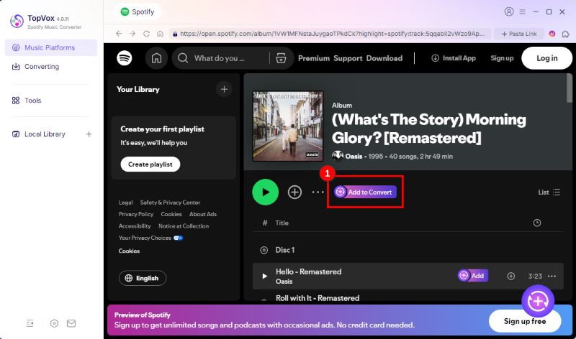The height and width of the screenshot is (339, 576).
Task: Open the Privacy Policy link
Action: (x=136, y=214)
